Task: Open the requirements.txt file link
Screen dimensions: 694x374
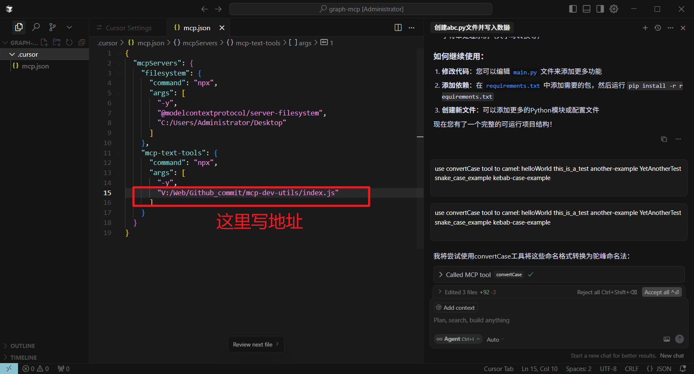Action: pyautogui.click(x=513, y=86)
